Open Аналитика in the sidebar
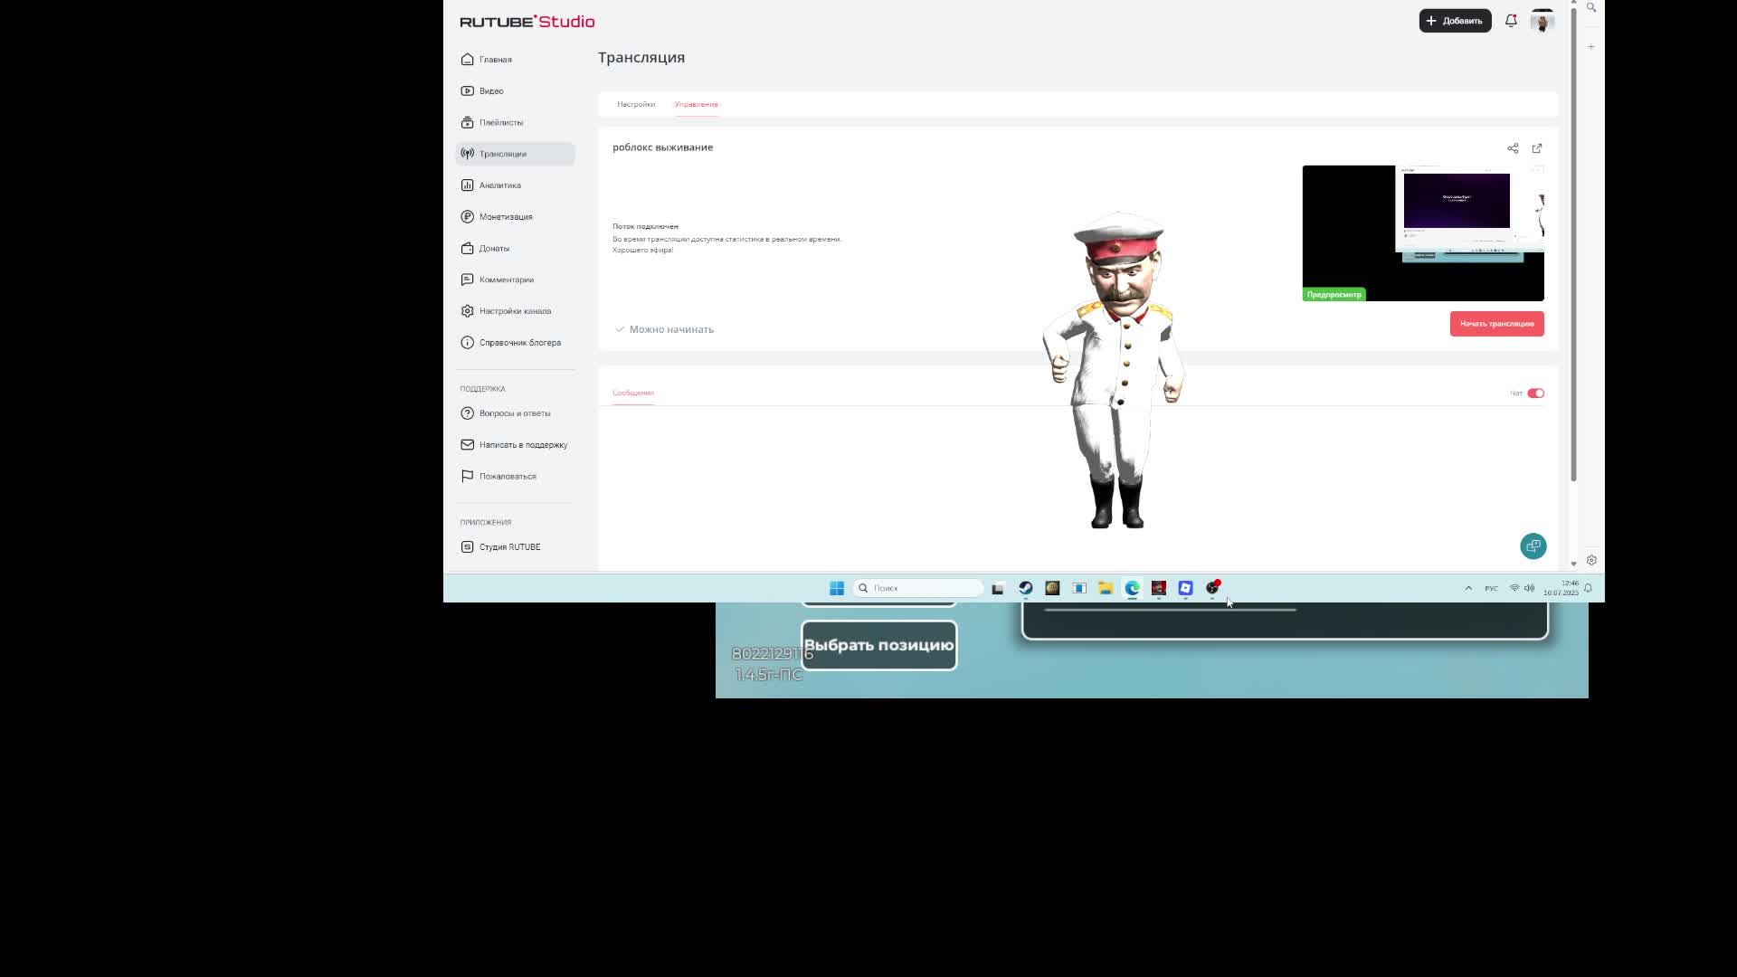Image resolution: width=1737 pixels, height=977 pixels. click(499, 185)
